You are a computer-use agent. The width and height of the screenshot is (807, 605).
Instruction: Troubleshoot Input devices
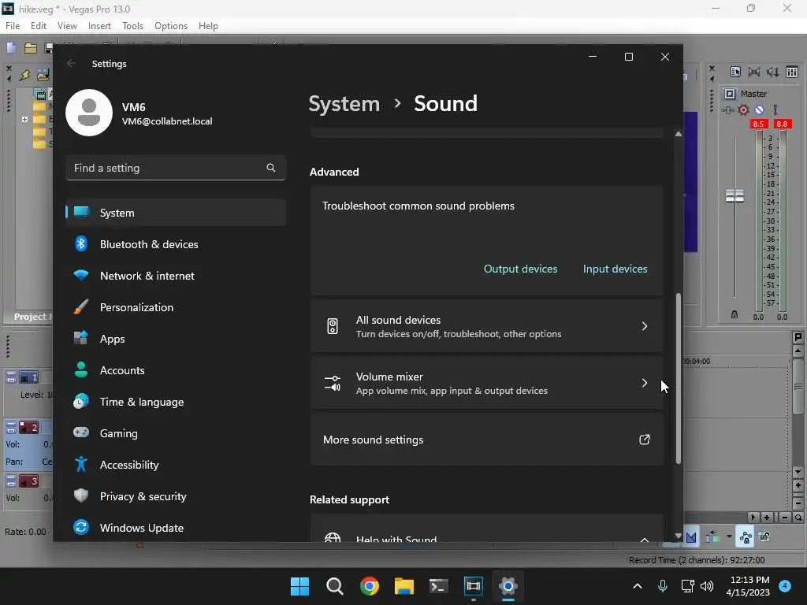pyautogui.click(x=615, y=269)
